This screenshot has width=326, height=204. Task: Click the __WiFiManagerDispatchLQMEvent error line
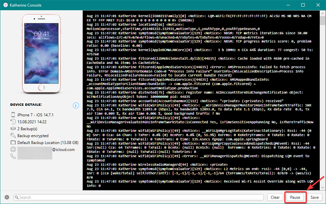pyautogui.click(x=198, y=158)
